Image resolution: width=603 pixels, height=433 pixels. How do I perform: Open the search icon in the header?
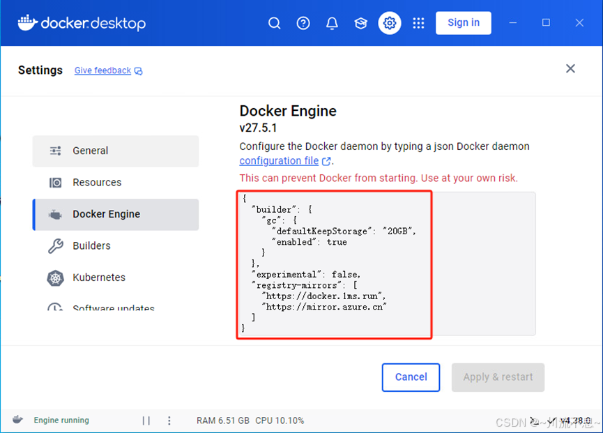(x=274, y=23)
